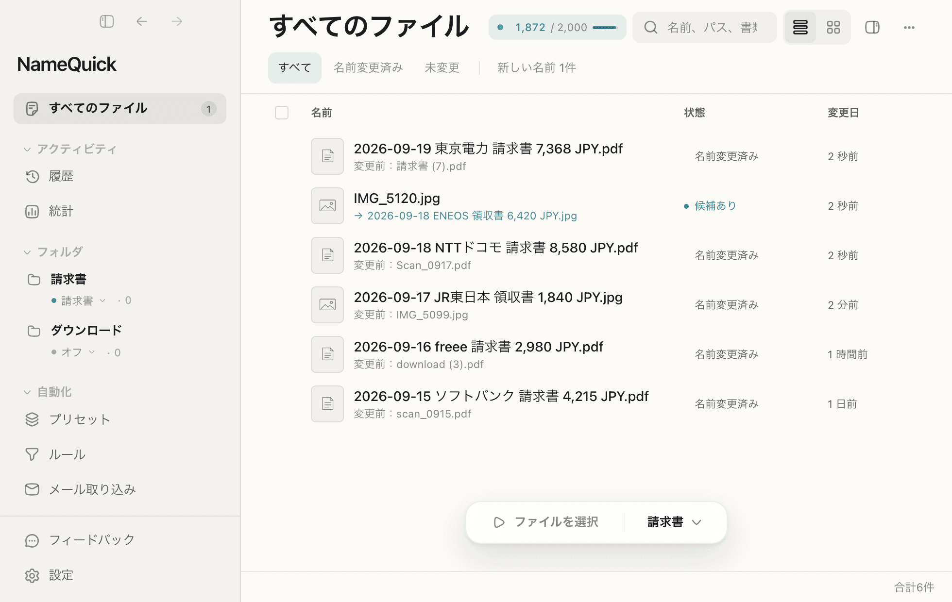Image resolution: width=952 pixels, height=602 pixels.
Task: Click the 1,872 / 2,000 usage meter
Action: pos(558,27)
